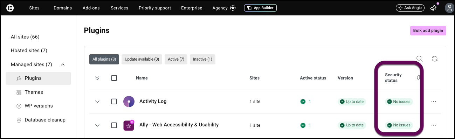The width and height of the screenshot is (455, 139).
Task: Click the Plugins plug icon in sidebar
Action: point(19,78)
